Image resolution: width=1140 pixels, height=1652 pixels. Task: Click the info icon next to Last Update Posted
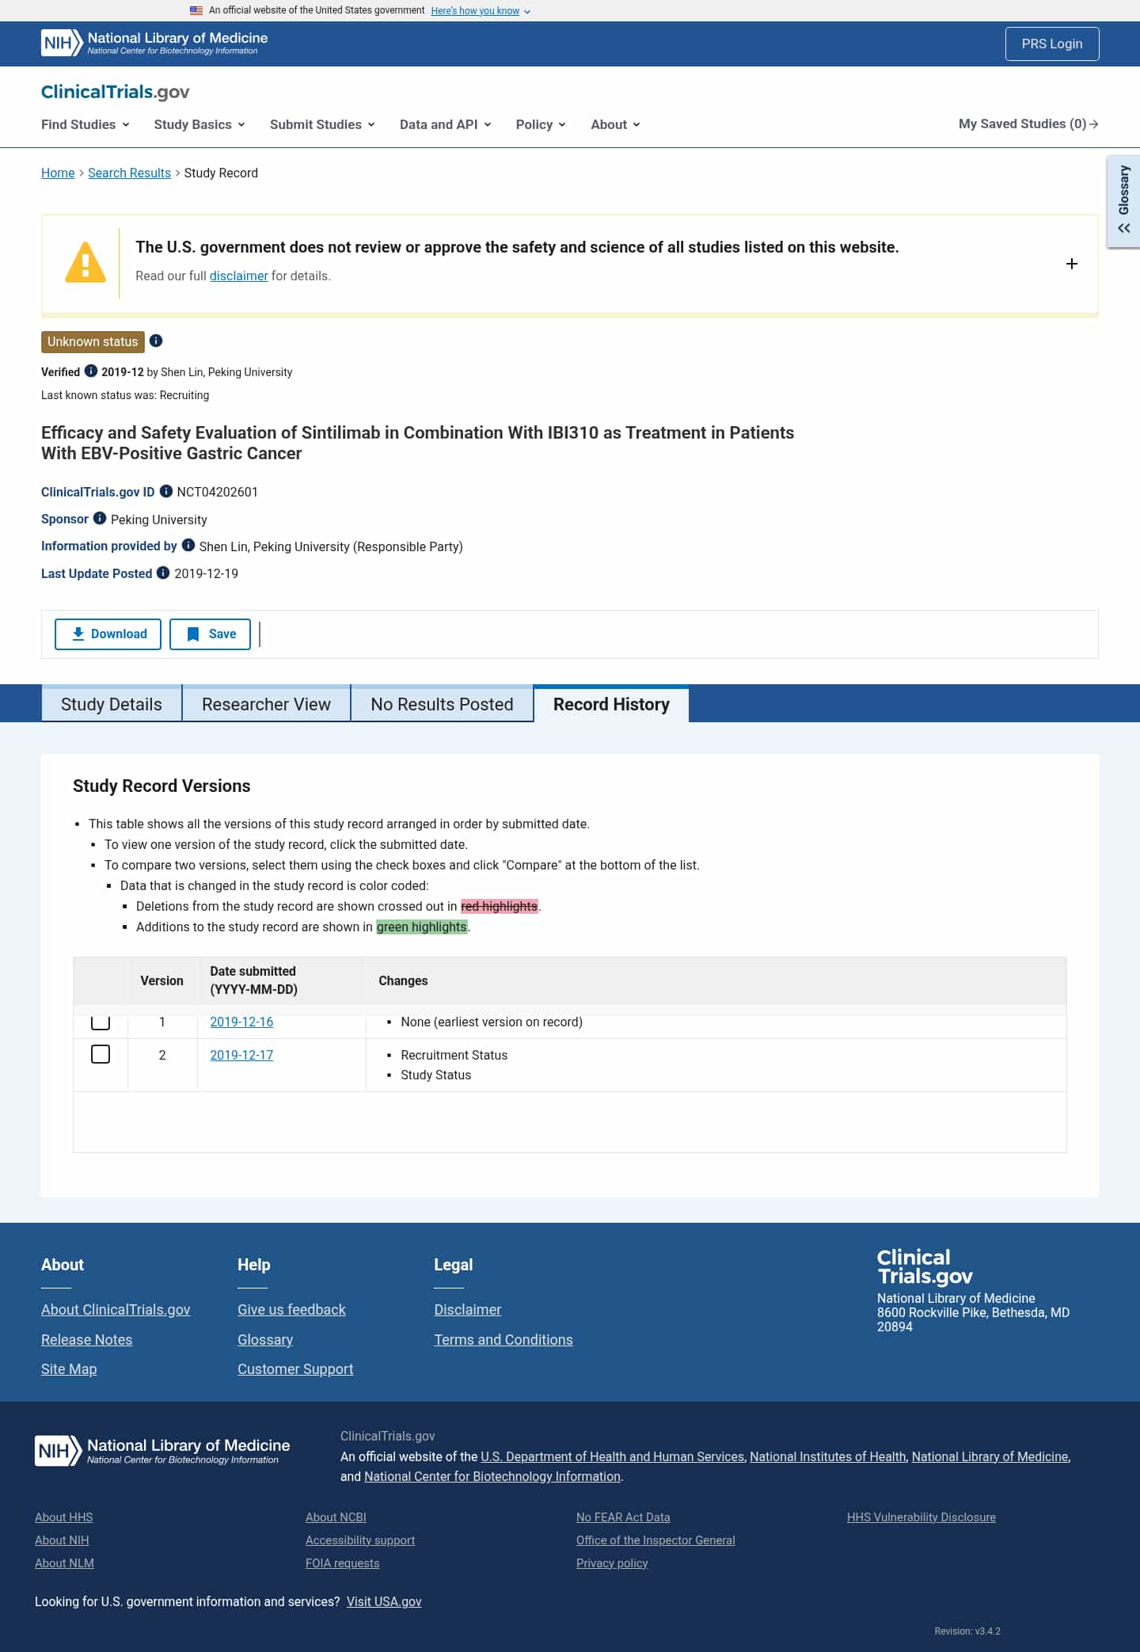pos(163,573)
